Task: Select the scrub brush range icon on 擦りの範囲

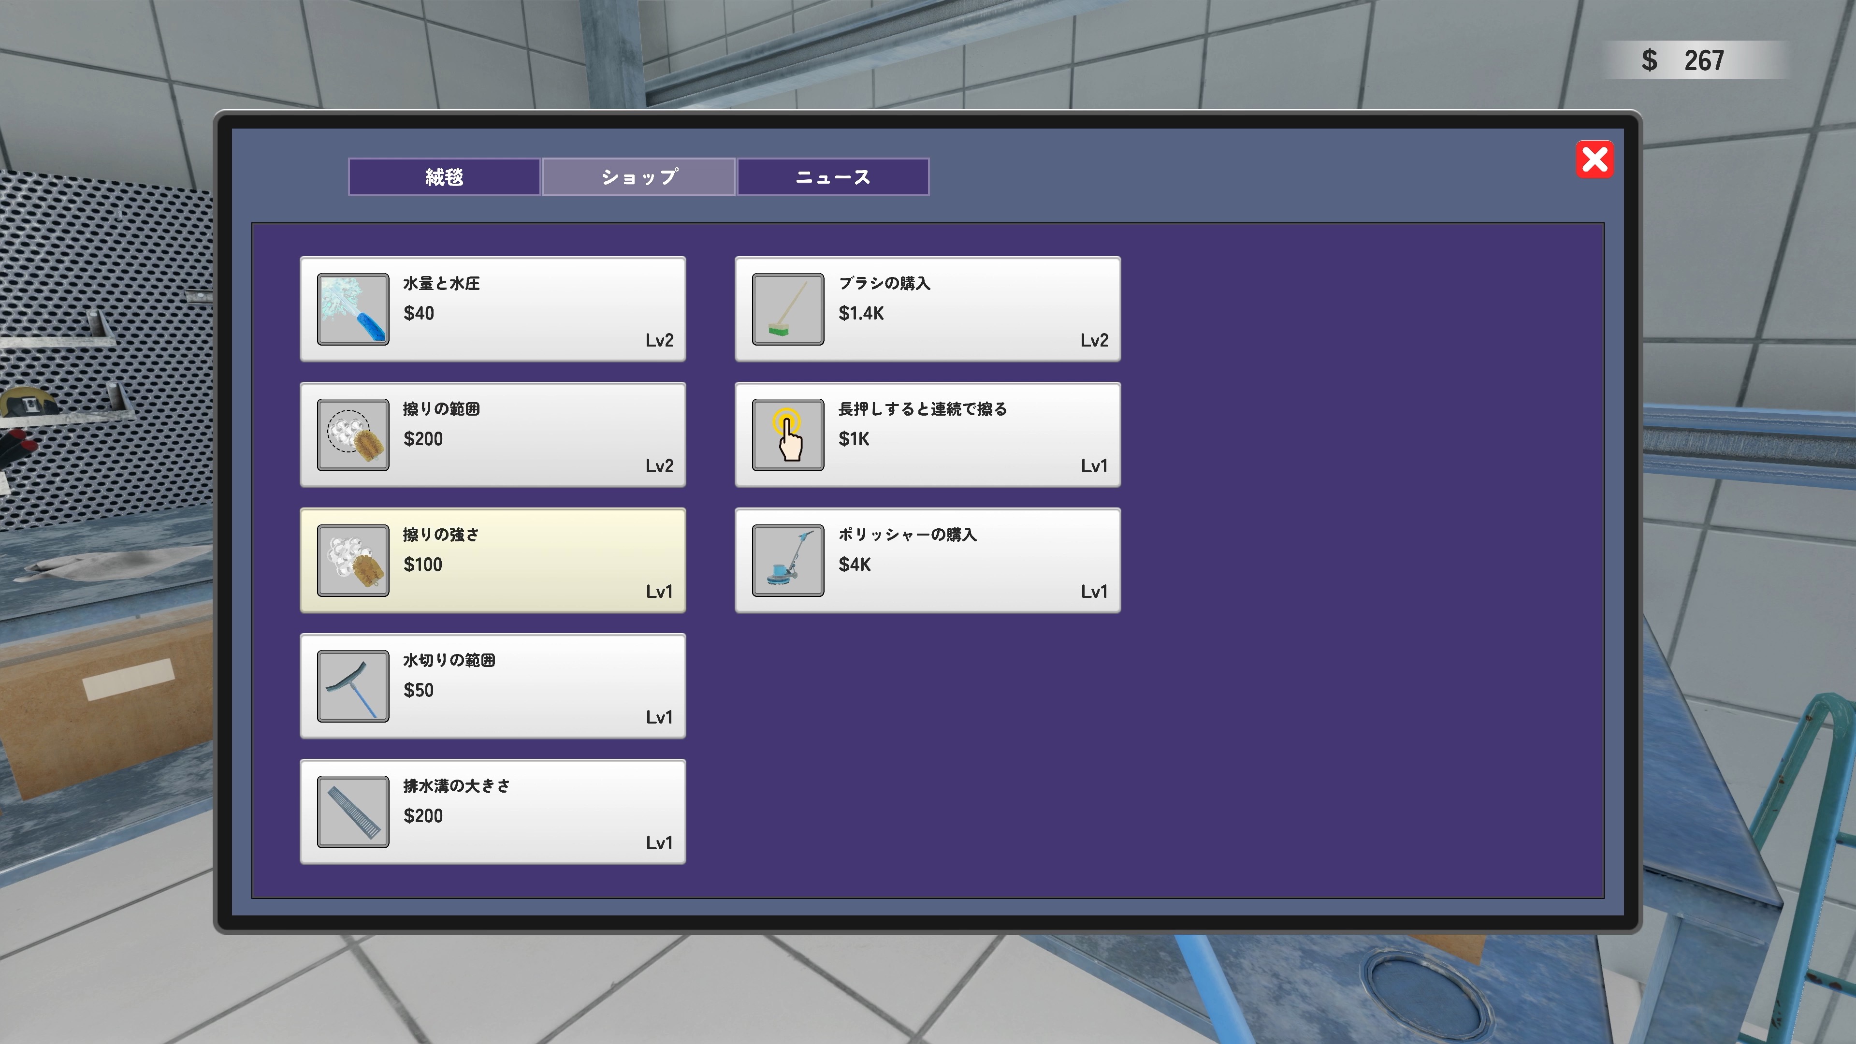Action: pos(352,435)
